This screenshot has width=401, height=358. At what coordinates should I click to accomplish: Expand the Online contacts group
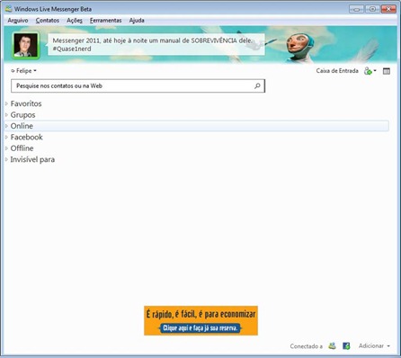pyautogui.click(x=6, y=126)
